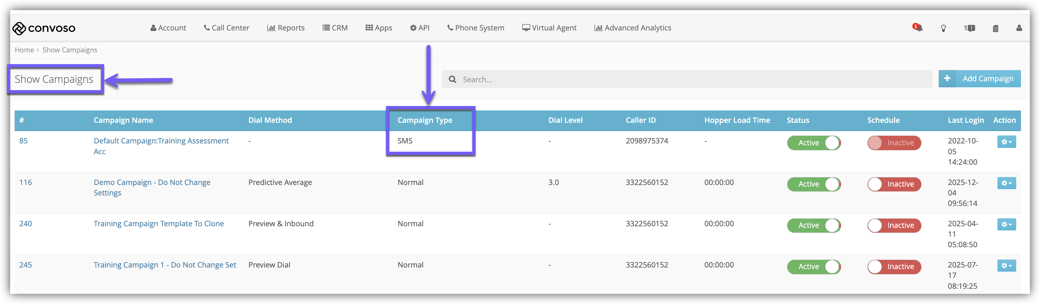Click the checklist document icon

(x=996, y=28)
